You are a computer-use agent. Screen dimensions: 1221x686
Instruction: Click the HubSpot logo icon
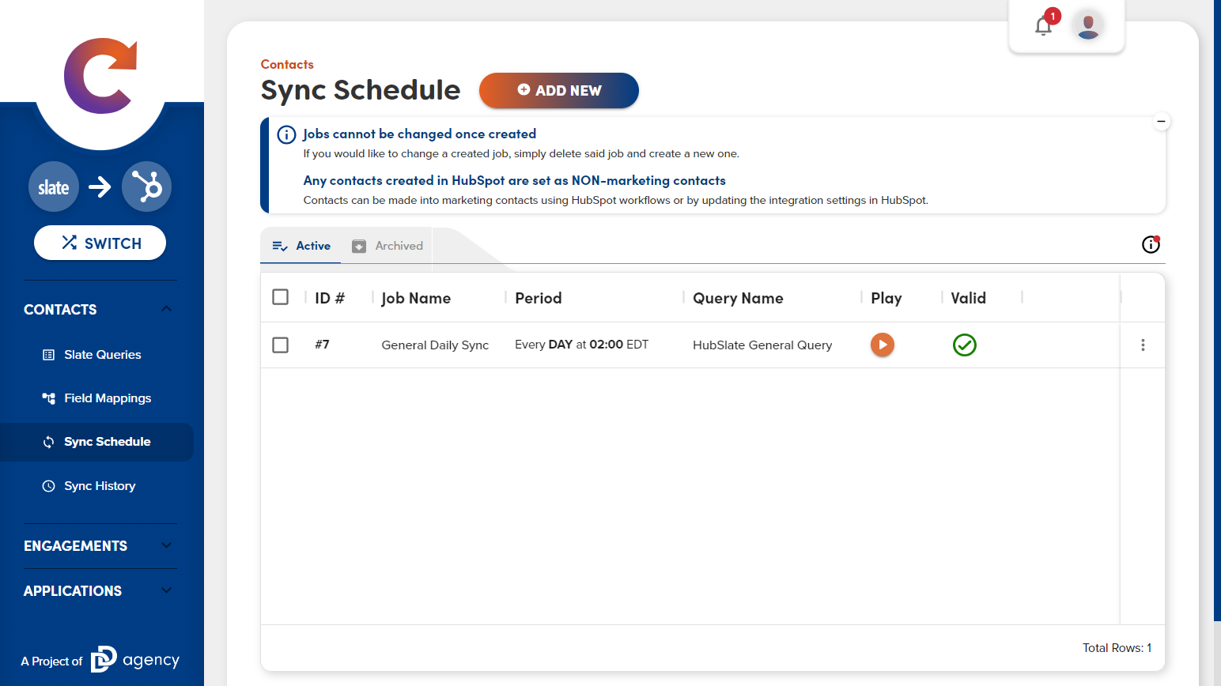pyautogui.click(x=146, y=187)
